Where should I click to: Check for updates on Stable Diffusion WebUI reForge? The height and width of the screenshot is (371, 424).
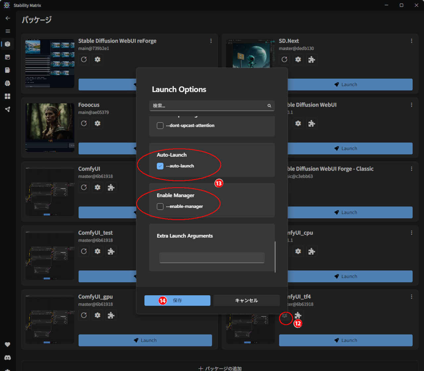84,59
